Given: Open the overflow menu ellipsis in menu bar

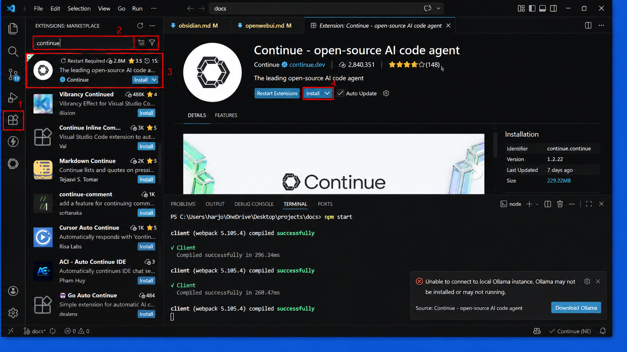Looking at the screenshot, I should pos(154,8).
